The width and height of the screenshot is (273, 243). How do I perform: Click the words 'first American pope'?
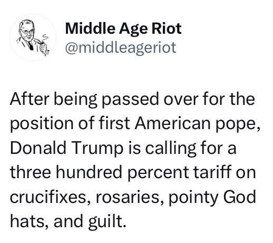[179, 124]
